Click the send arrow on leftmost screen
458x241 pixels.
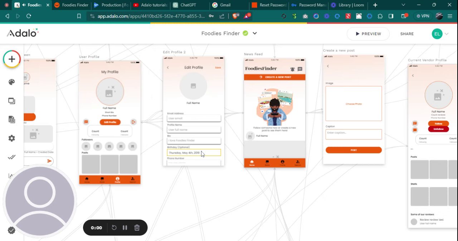point(49,161)
